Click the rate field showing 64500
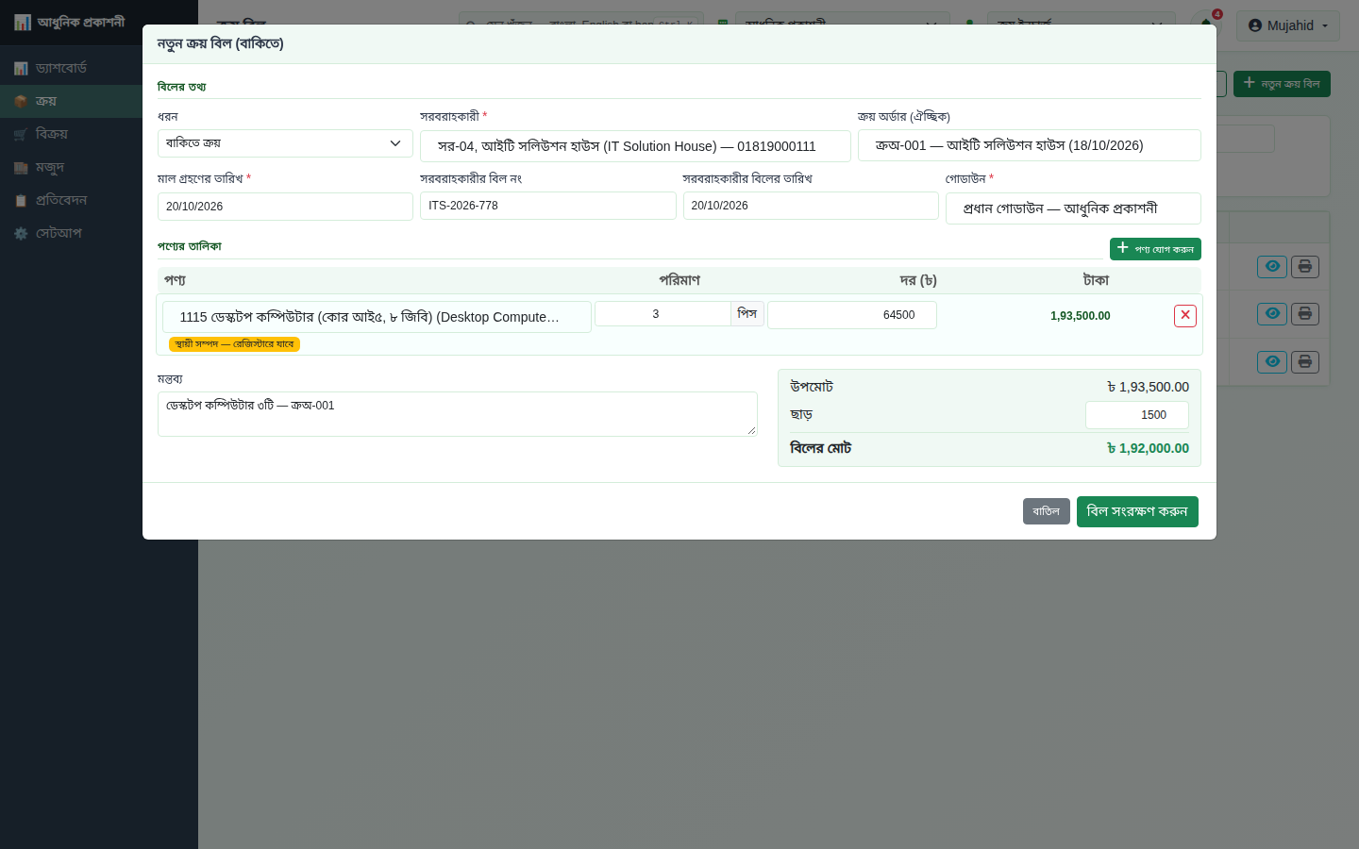Image resolution: width=1359 pixels, height=849 pixels. pos(852,315)
